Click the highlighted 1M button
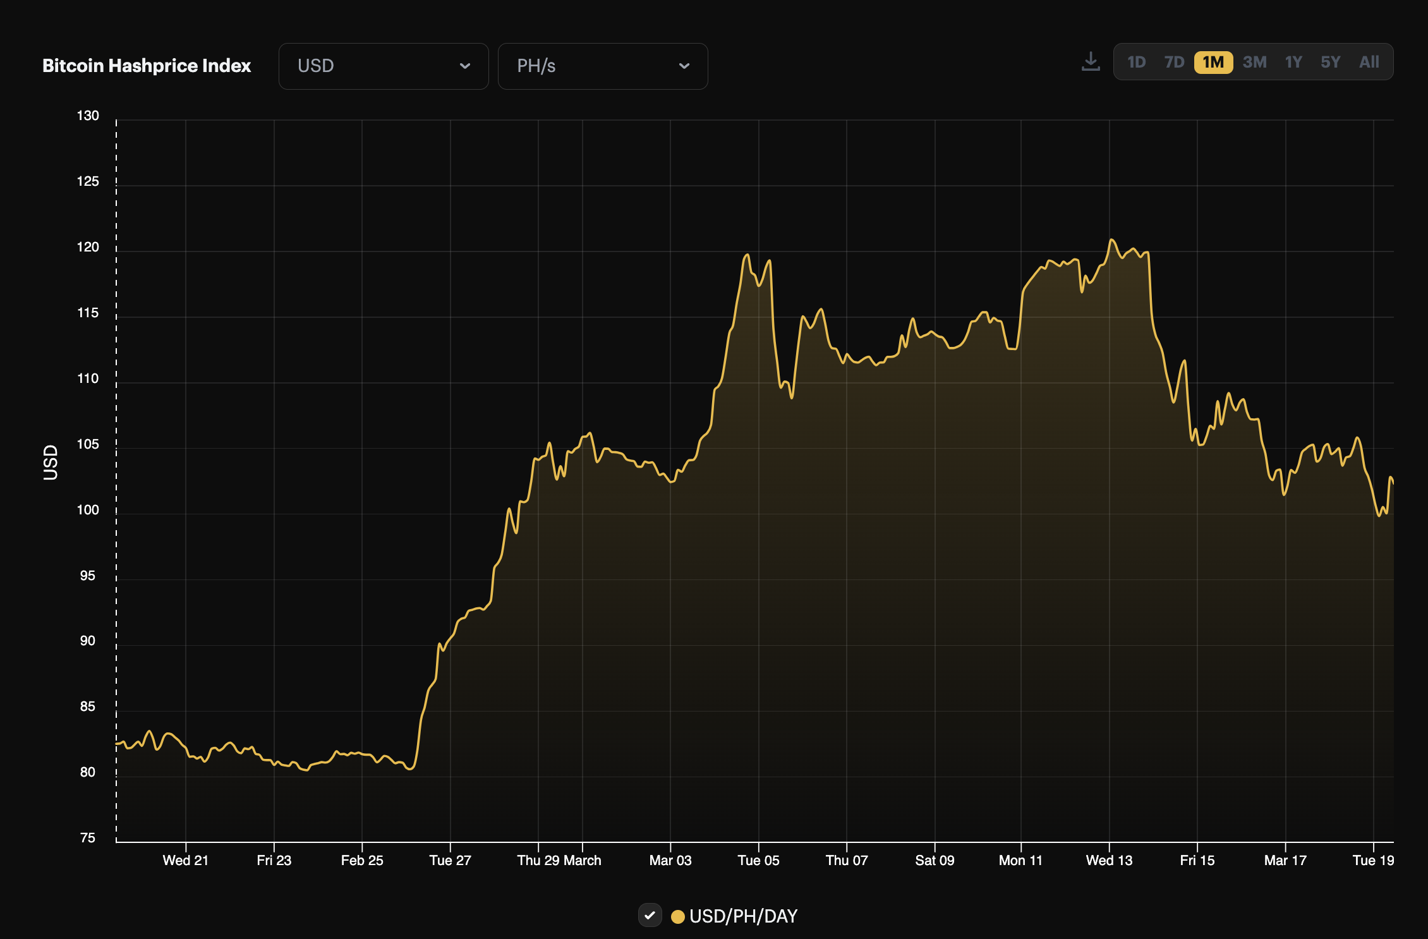The height and width of the screenshot is (939, 1428). pos(1213,61)
